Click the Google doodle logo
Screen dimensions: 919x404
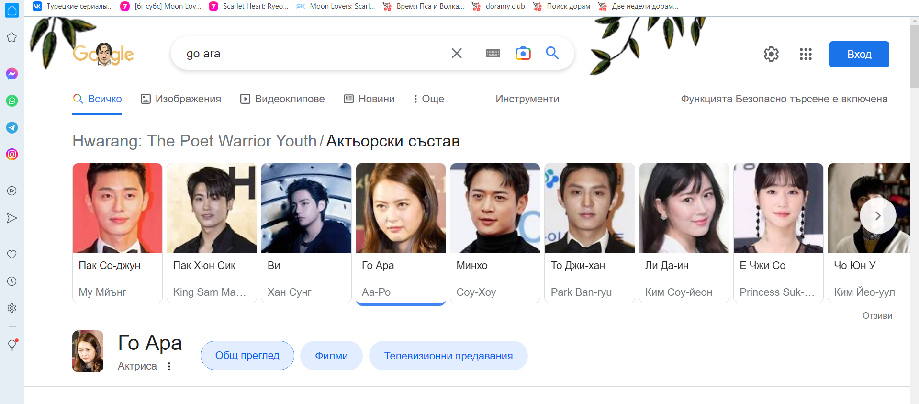click(103, 54)
